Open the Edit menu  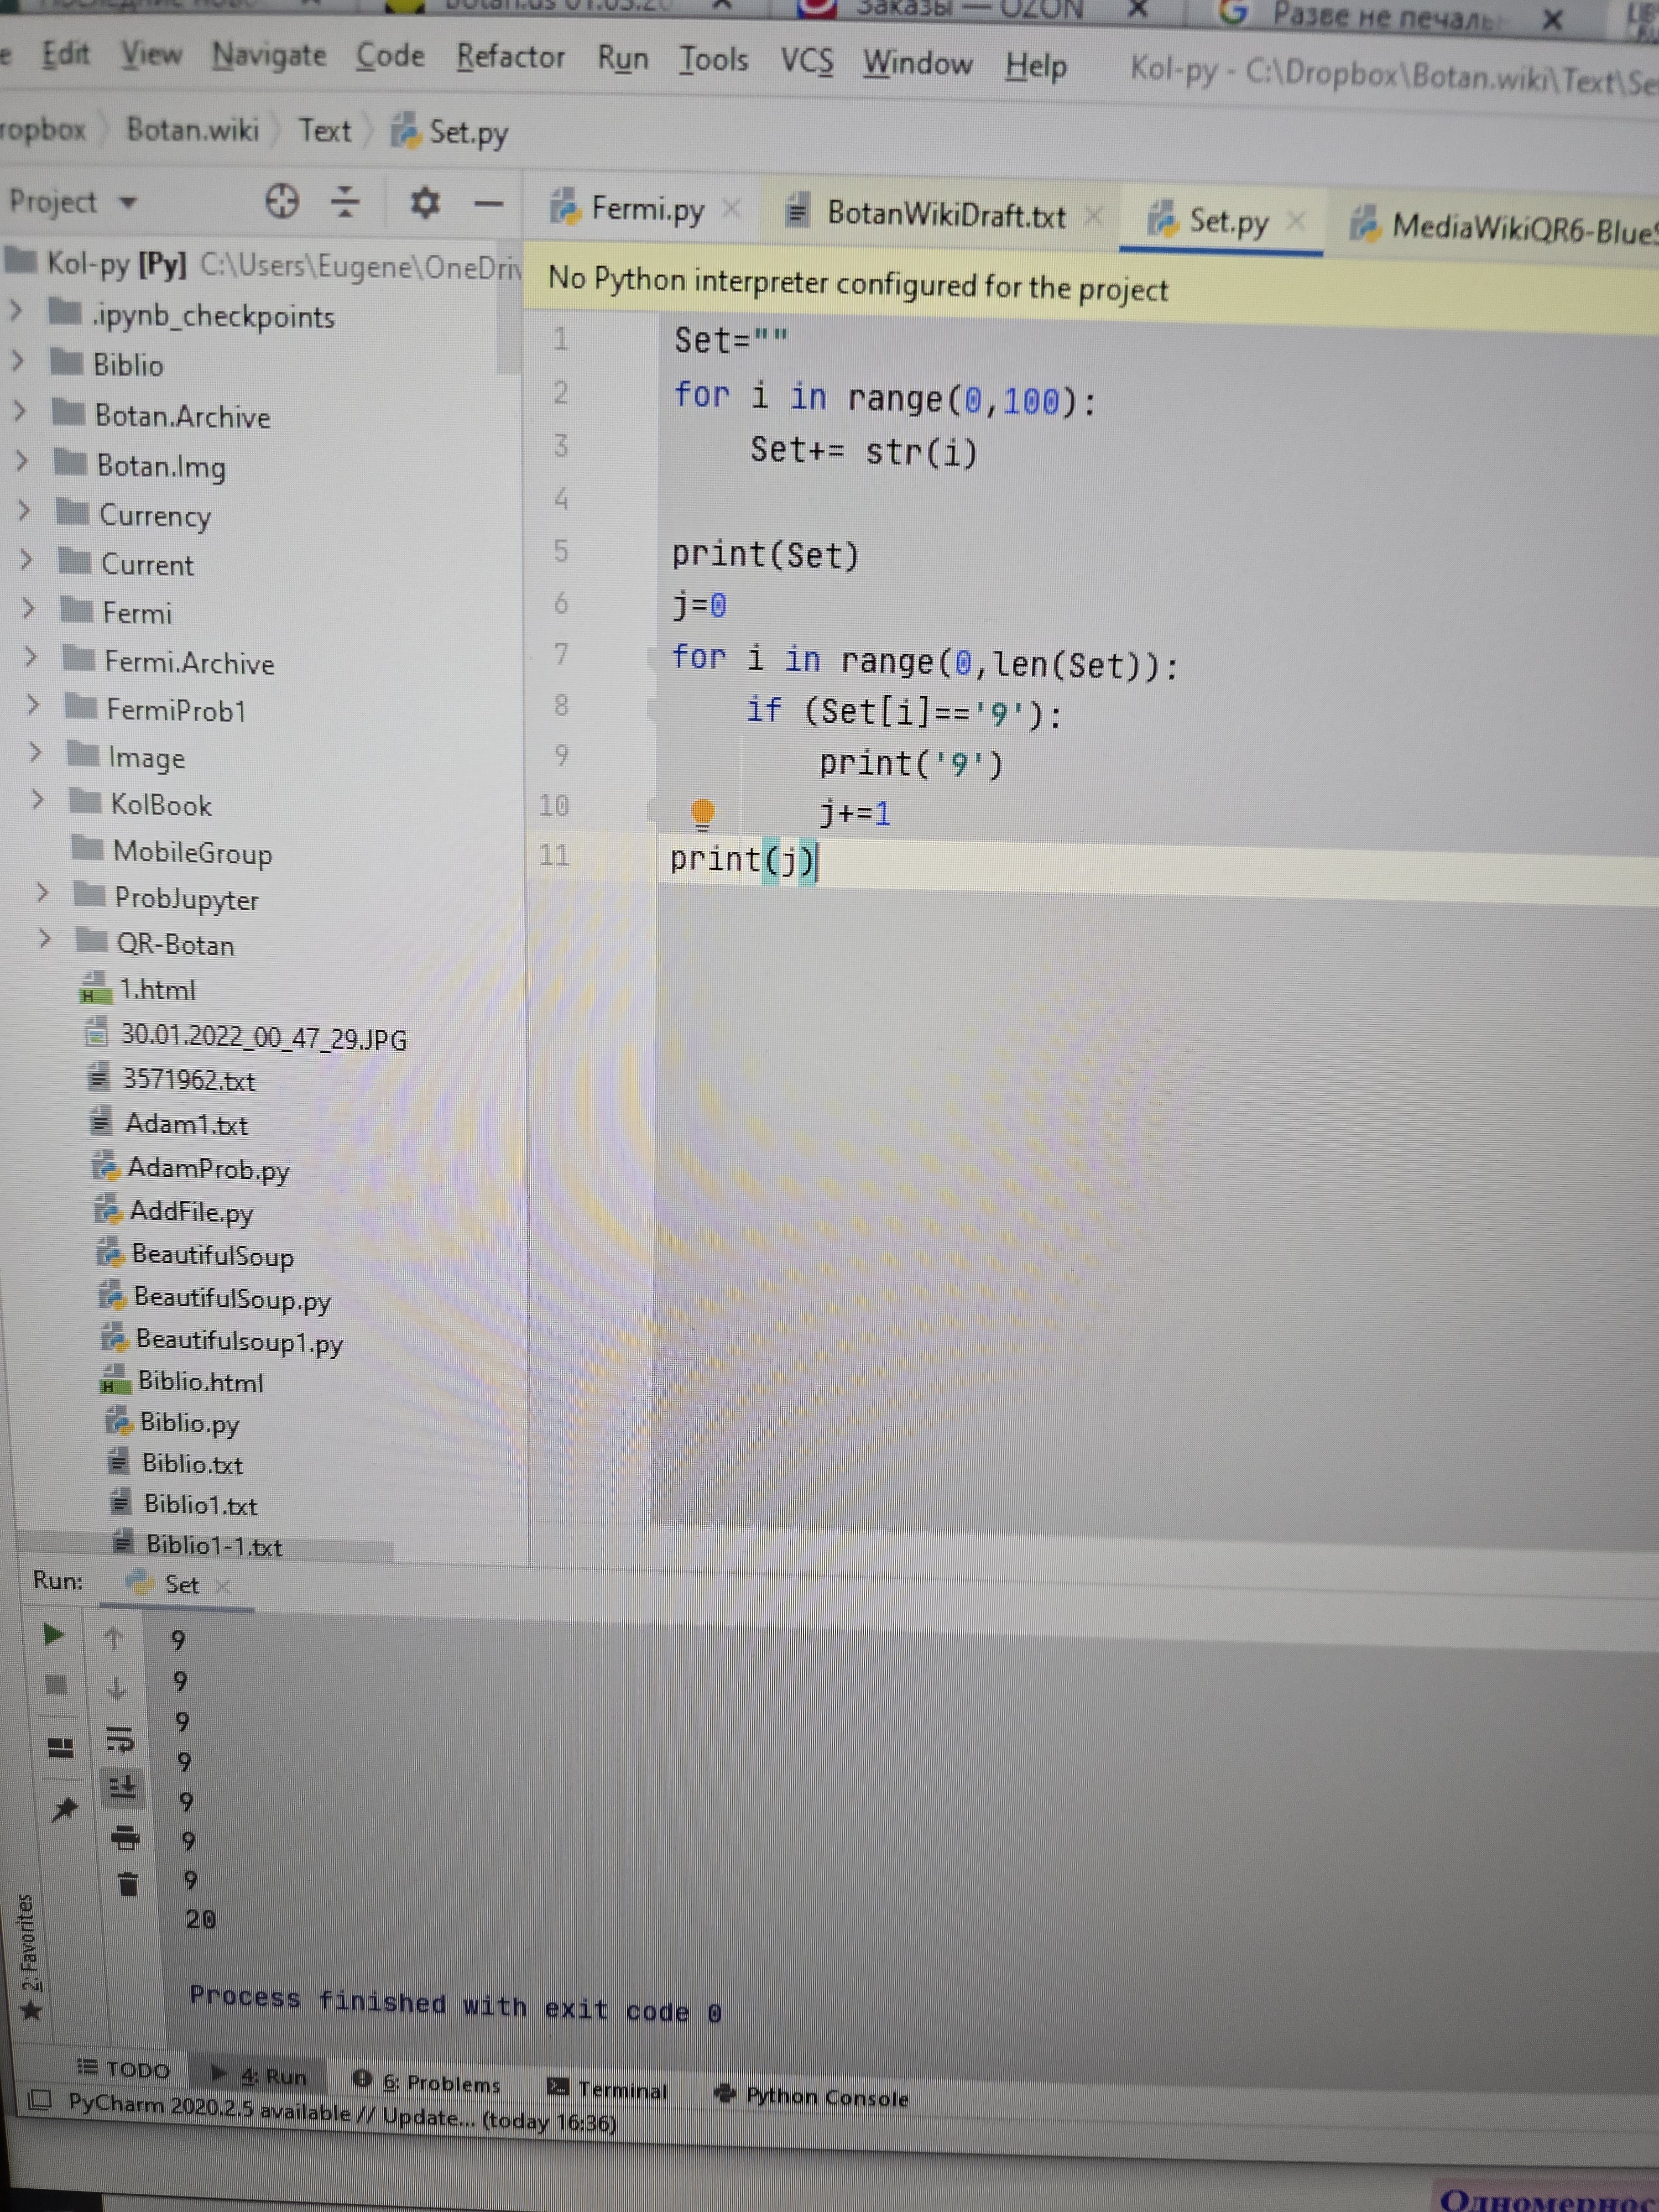66,53
